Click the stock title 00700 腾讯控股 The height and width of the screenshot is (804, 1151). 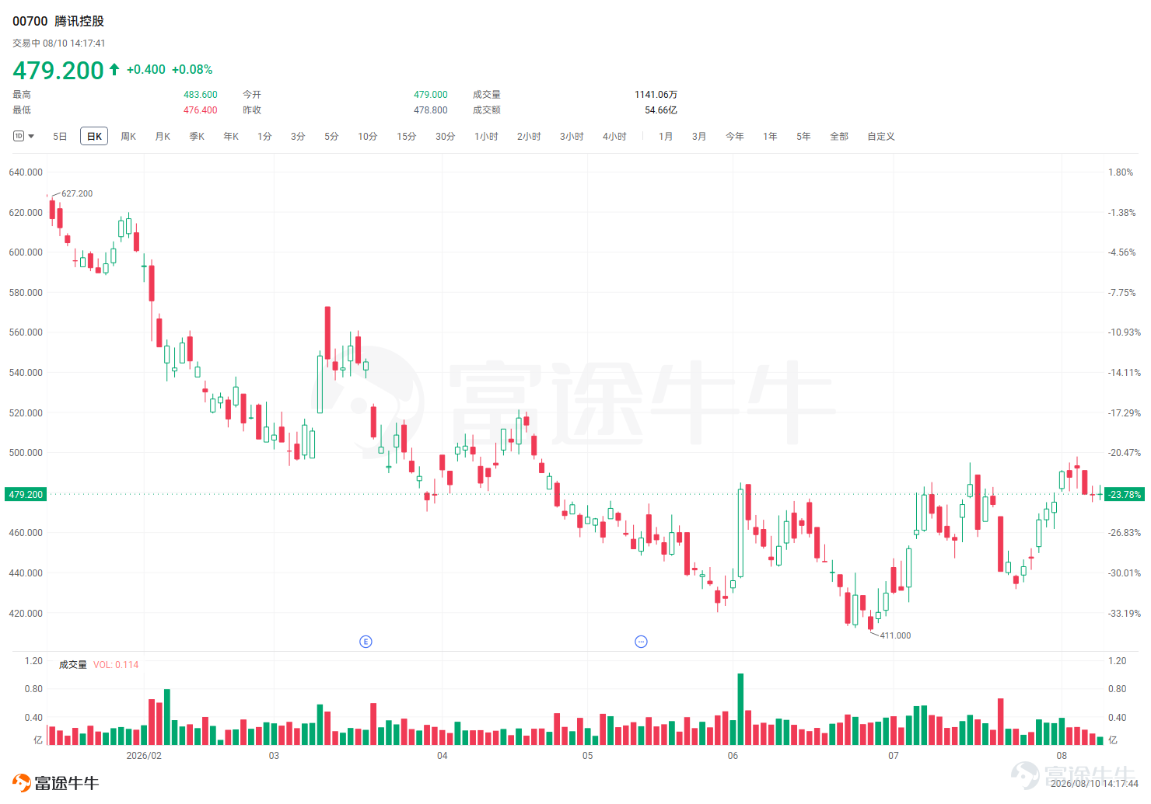(58, 21)
